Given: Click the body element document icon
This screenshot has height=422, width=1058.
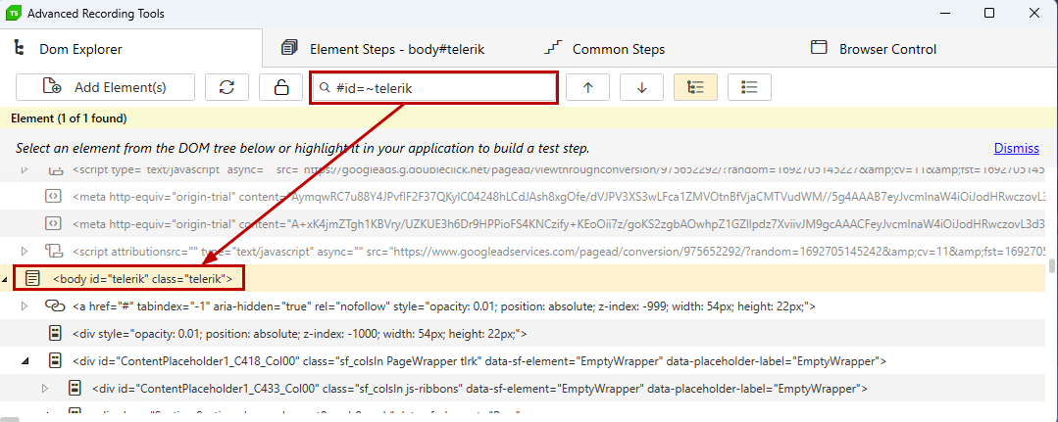Looking at the screenshot, I should (31, 278).
